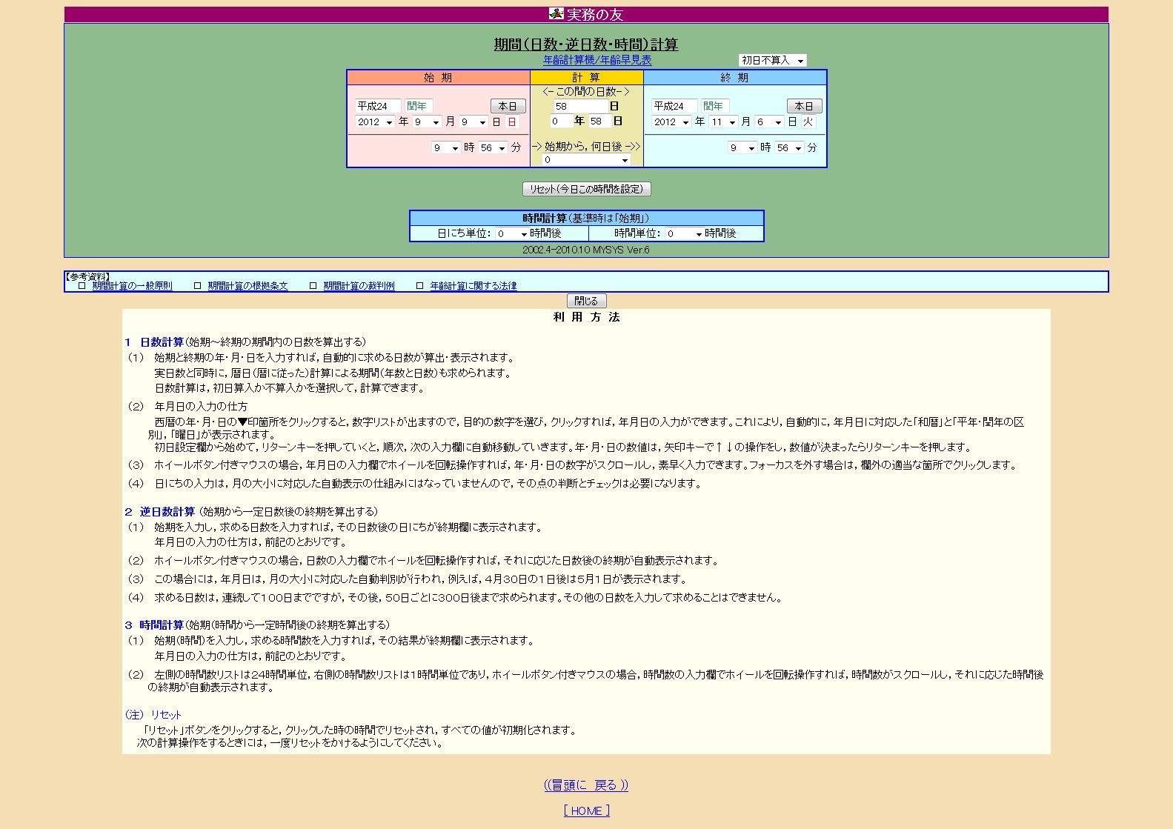Image resolution: width=1173 pixels, height=829 pixels.
Task: Open the 始期 day-of-month dropdown
Action: click(473, 122)
